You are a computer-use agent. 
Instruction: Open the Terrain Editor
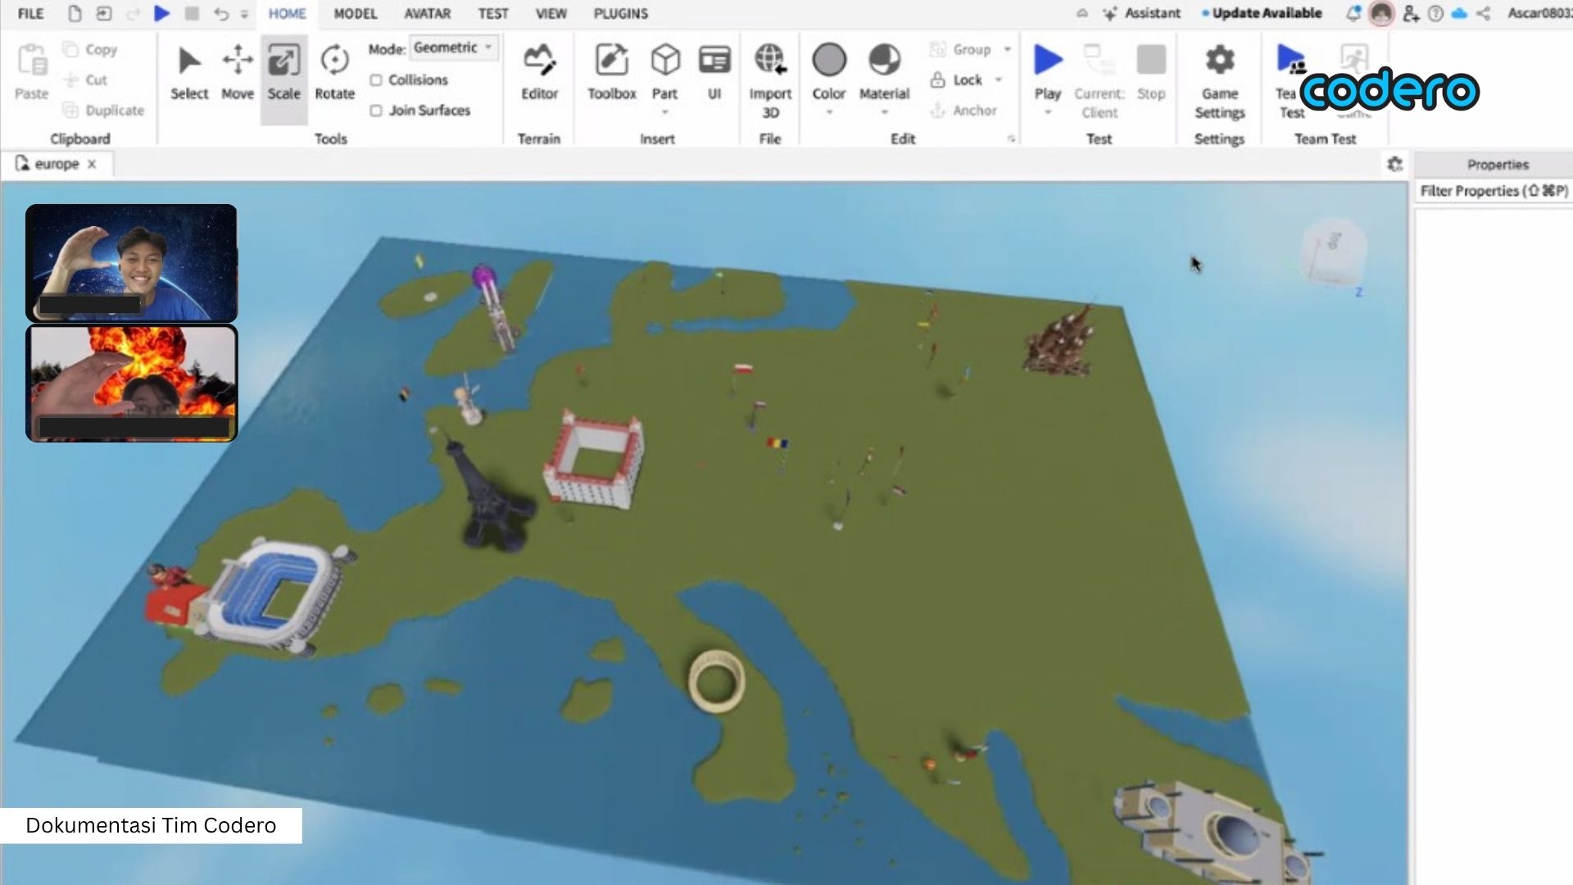(x=539, y=73)
